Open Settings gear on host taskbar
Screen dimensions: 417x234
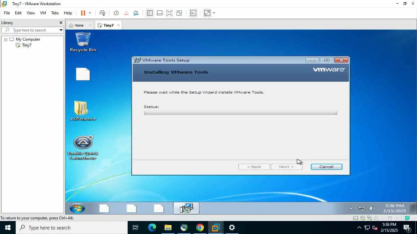232,227
